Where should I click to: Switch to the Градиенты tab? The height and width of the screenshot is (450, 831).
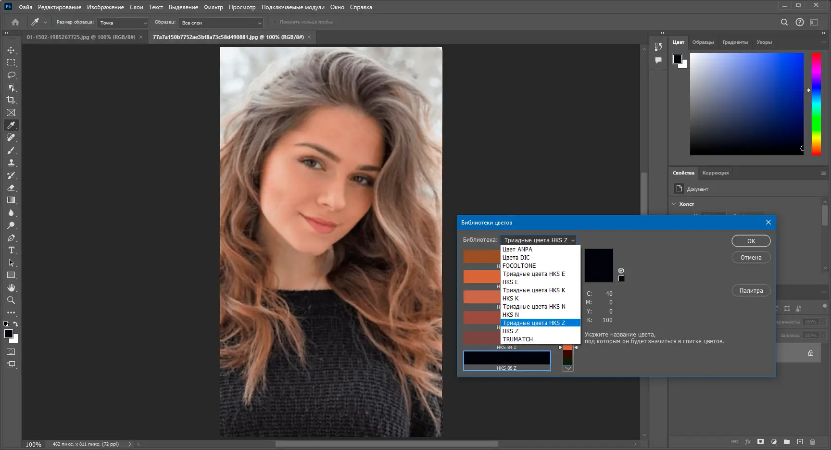pyautogui.click(x=735, y=42)
